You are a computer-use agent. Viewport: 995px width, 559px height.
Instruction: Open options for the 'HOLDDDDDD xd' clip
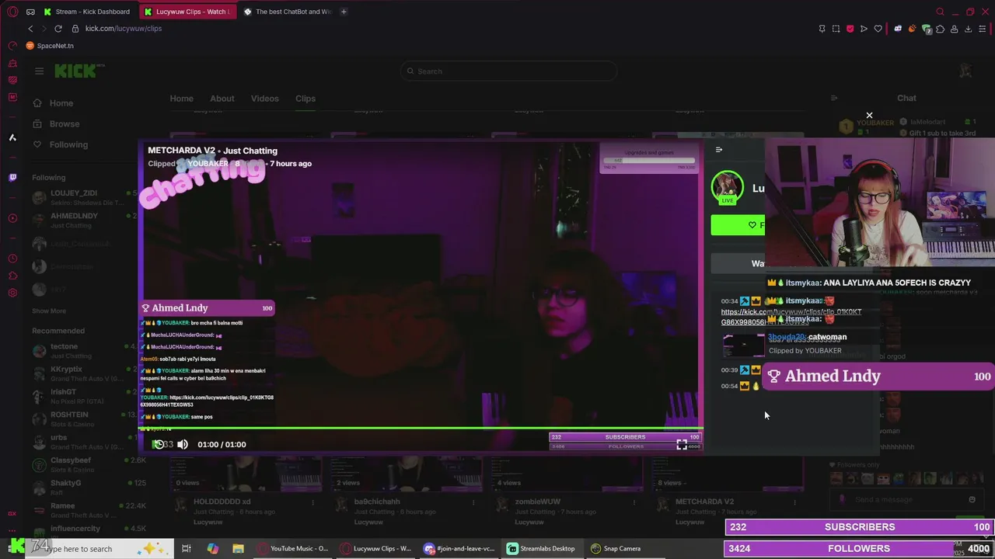[313, 502]
